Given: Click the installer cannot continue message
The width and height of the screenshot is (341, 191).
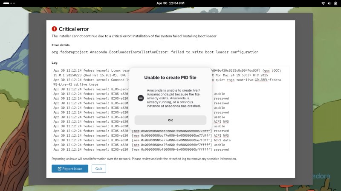Looking at the screenshot, I should (x=134, y=36).
